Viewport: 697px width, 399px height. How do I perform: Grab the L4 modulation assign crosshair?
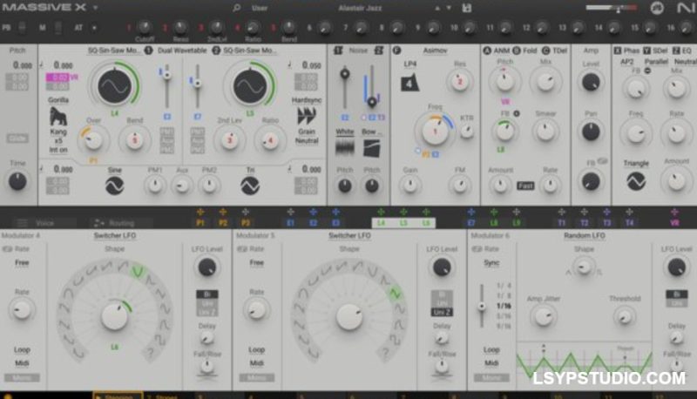pyautogui.click(x=381, y=212)
